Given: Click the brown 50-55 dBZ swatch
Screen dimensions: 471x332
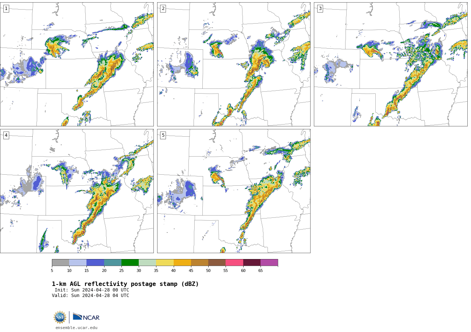Looking at the screenshot, I should 217,263.
